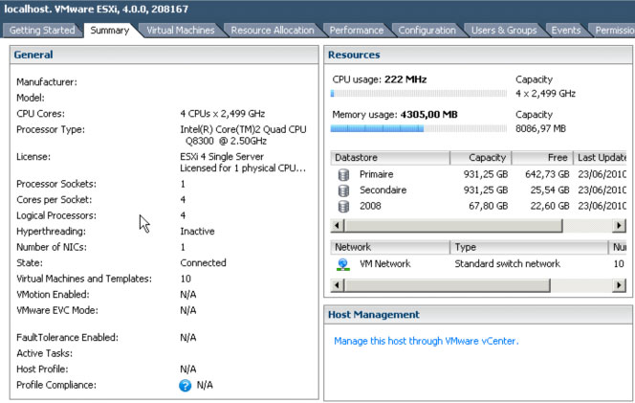Screen dimensions: 635x403
Task: Go to the Resource Allocation tab
Action: (273, 31)
